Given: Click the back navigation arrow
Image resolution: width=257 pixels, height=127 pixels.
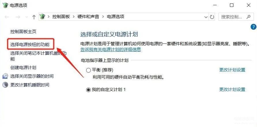Looking at the screenshot, I should coord(7,17).
